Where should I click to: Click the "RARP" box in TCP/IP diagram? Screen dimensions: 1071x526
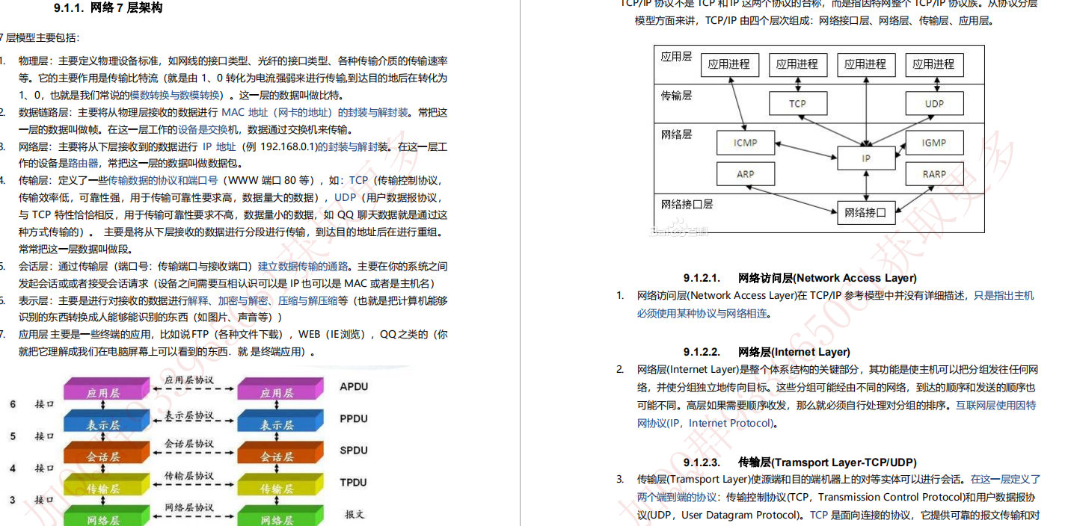(x=934, y=174)
